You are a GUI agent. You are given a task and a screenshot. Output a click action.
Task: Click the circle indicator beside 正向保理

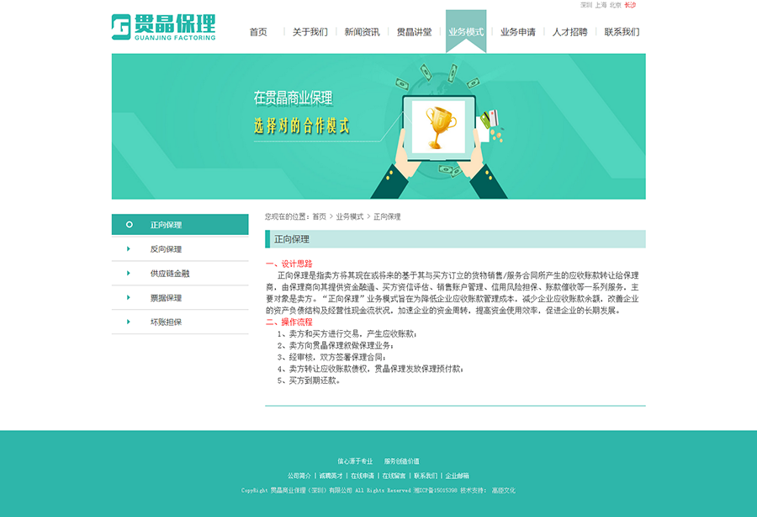pos(128,225)
